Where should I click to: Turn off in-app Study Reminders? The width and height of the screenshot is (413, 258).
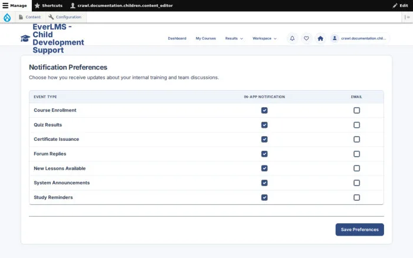point(264,197)
